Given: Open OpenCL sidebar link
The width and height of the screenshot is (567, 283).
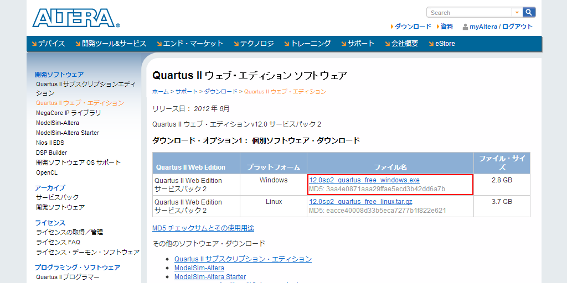Looking at the screenshot, I should [47, 172].
